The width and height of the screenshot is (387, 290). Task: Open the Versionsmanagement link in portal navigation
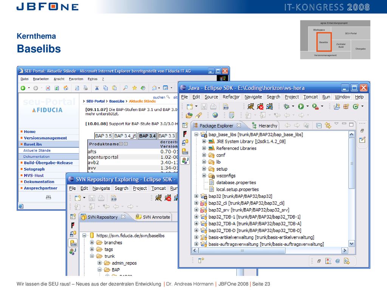click(45, 138)
